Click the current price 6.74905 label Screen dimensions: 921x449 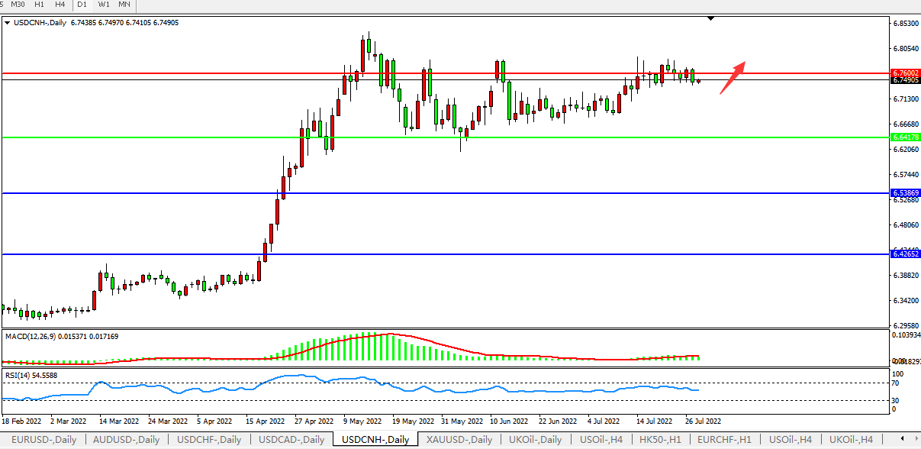905,80
